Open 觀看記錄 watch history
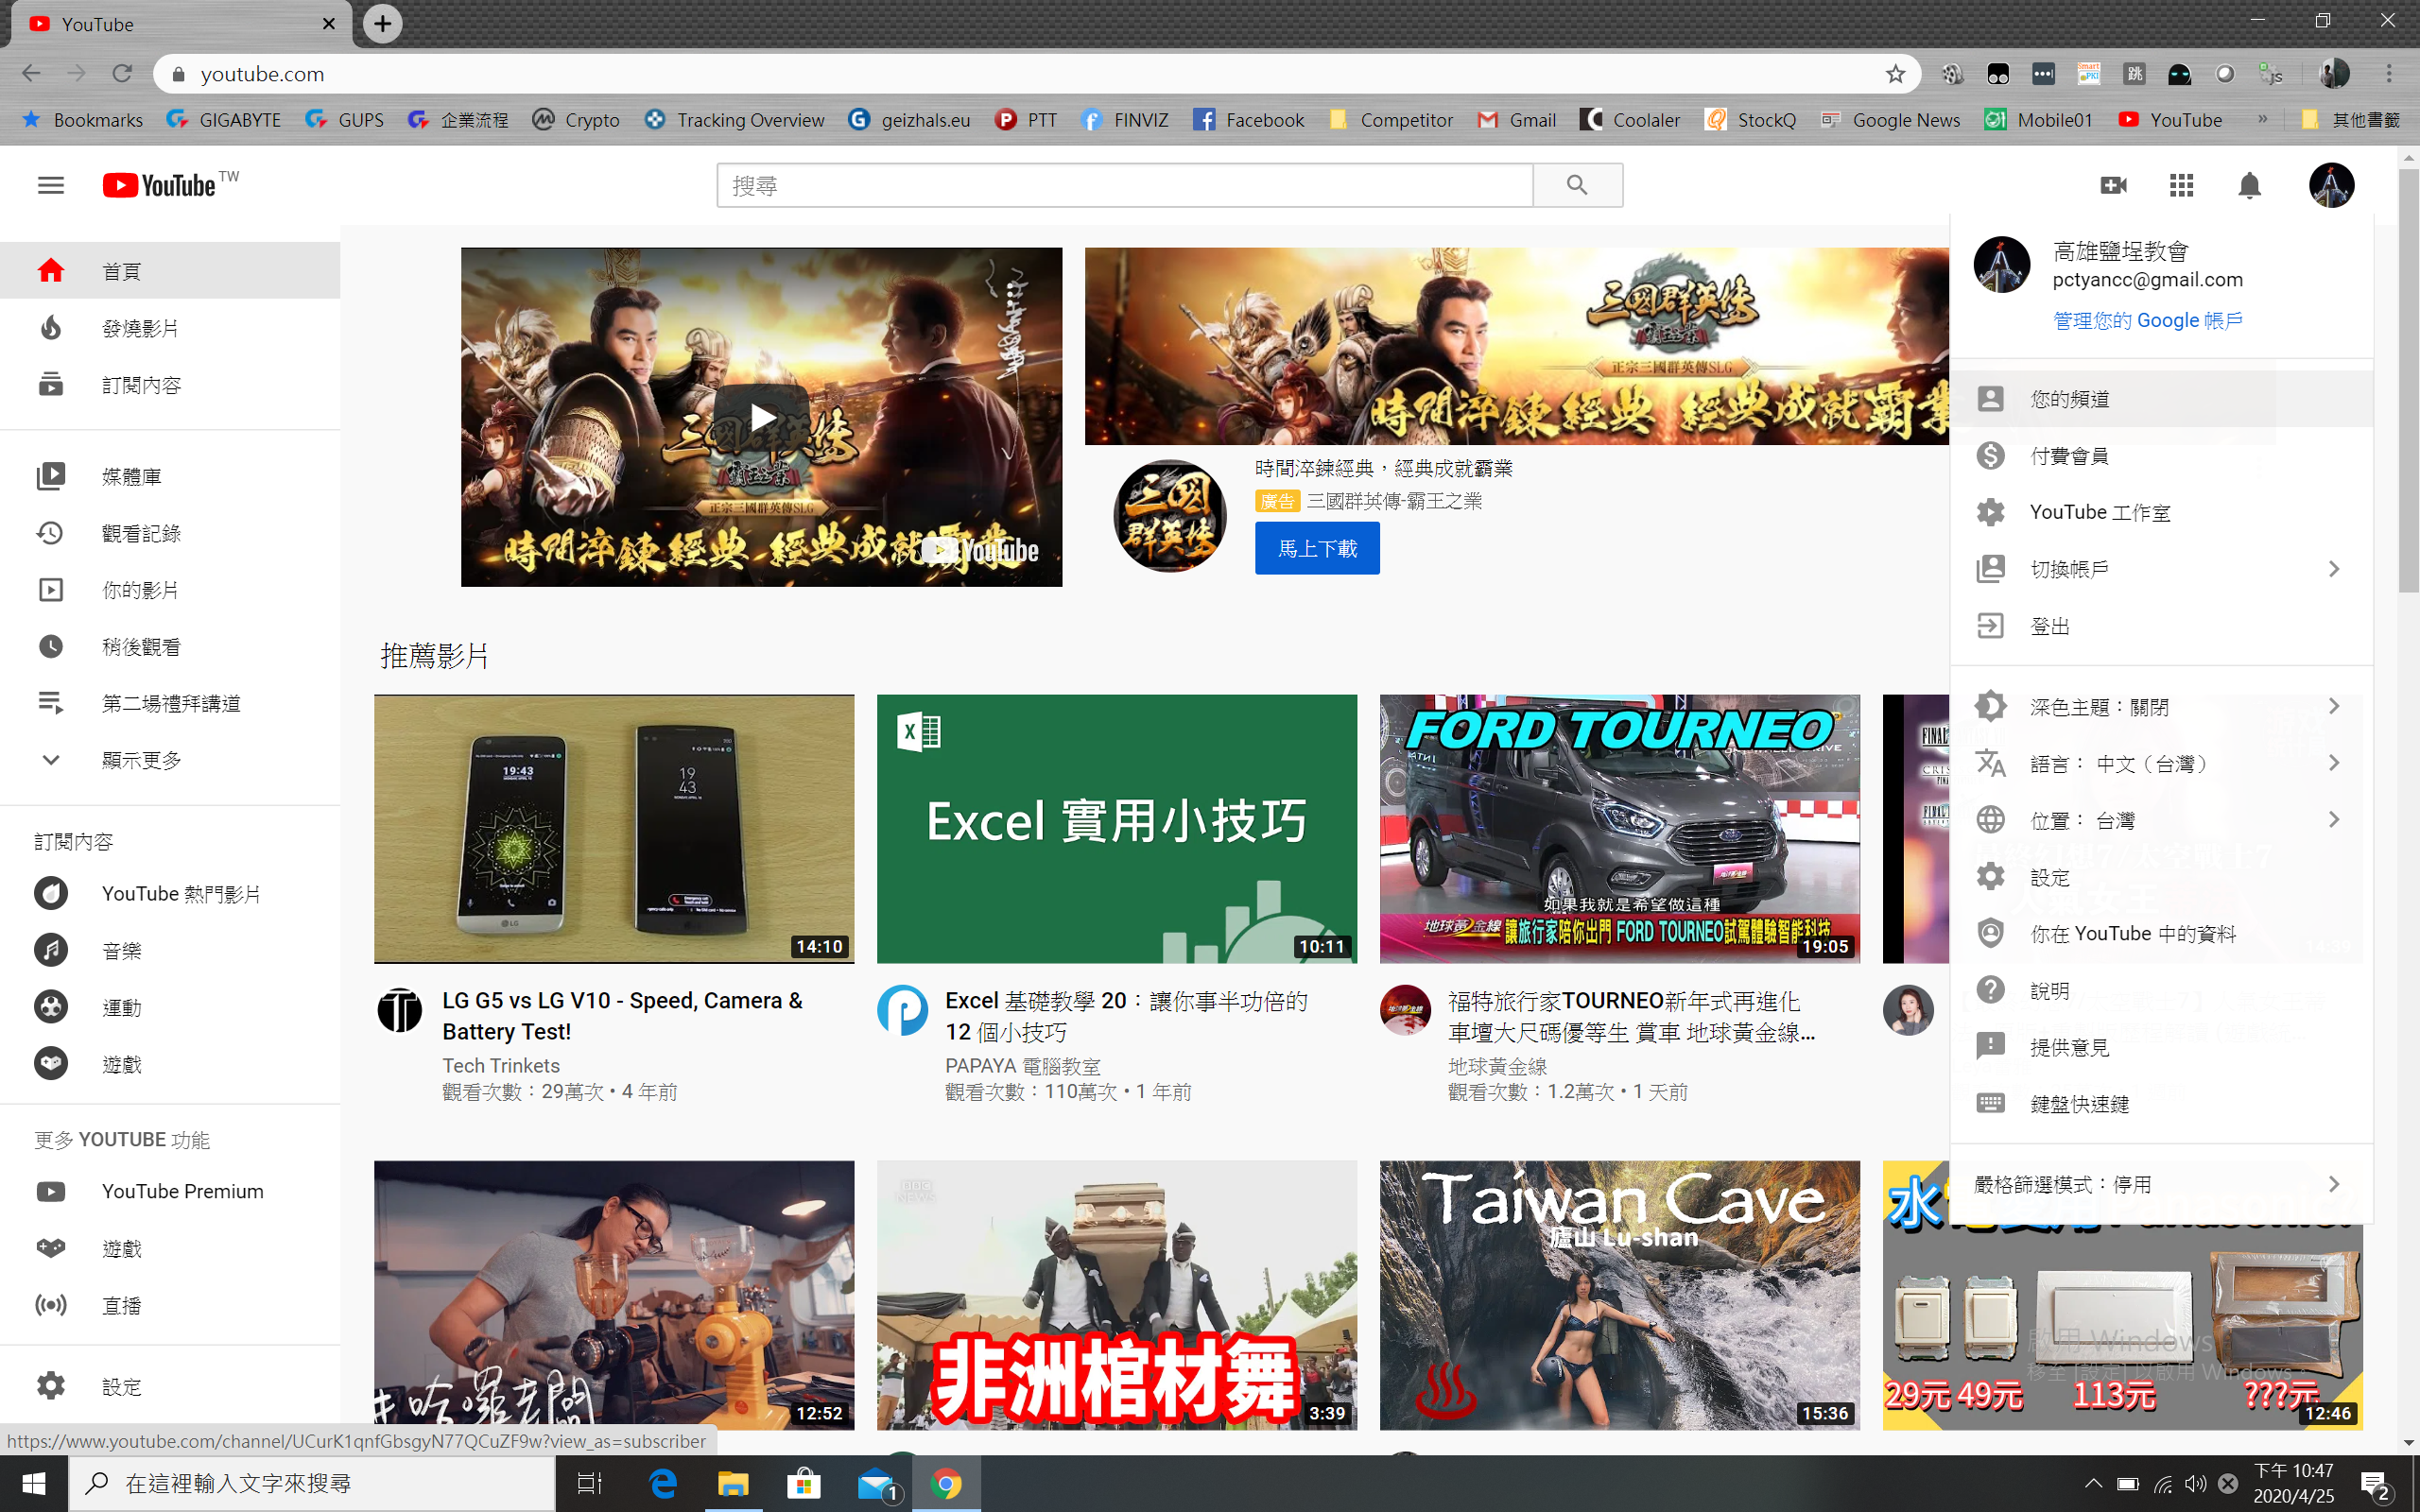Viewport: 2420px width, 1512px height. coord(141,533)
